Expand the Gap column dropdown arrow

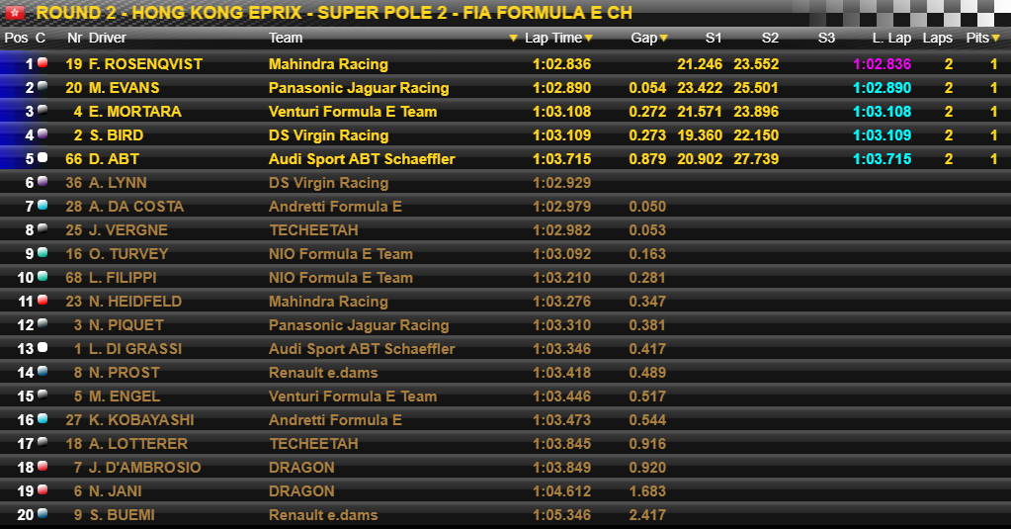tap(663, 39)
